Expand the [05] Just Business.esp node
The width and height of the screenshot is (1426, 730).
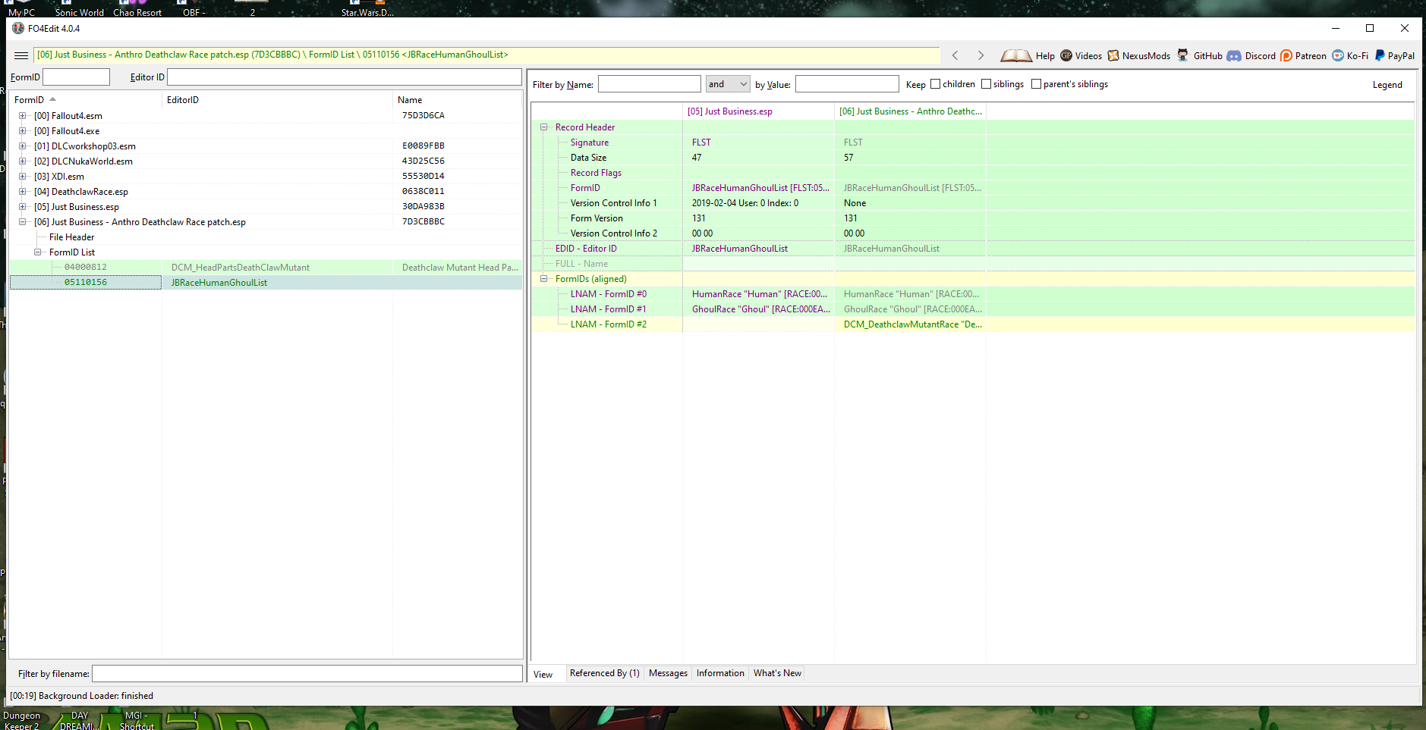point(23,207)
